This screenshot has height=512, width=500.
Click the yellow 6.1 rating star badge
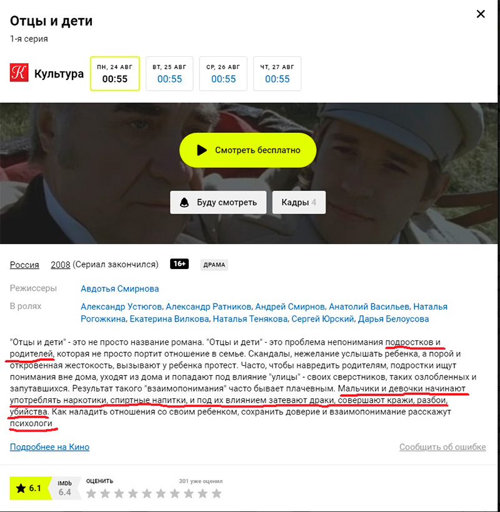pyautogui.click(x=29, y=488)
